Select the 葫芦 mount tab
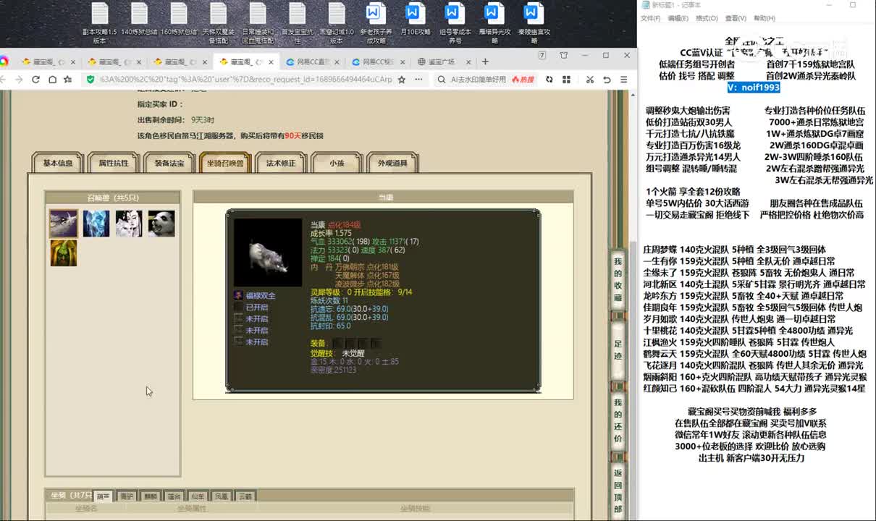Viewport: 876px width, 521px height. (x=103, y=496)
